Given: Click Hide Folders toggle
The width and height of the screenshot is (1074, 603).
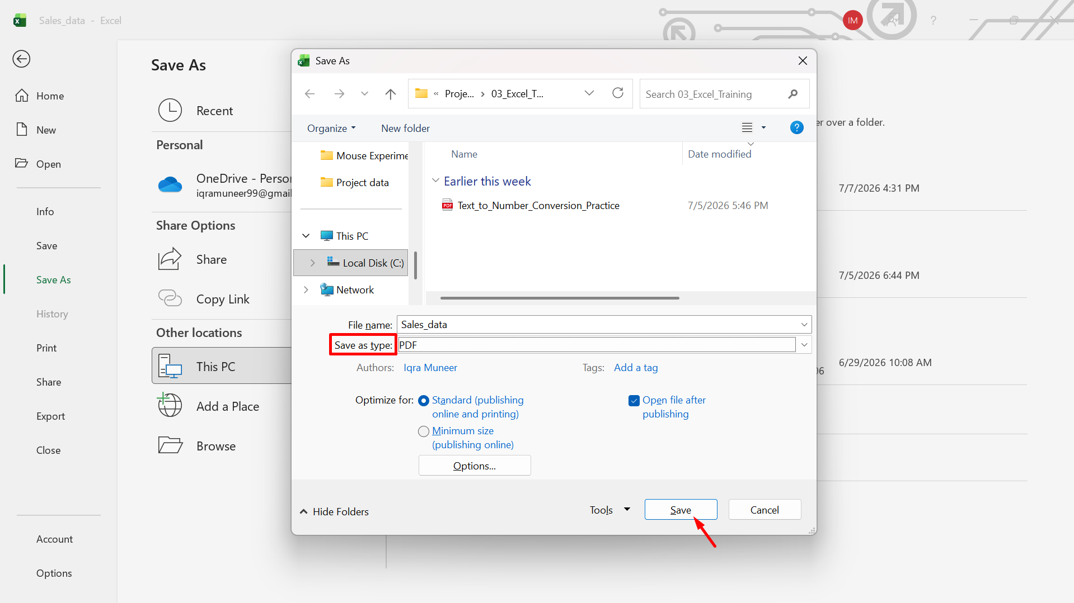Looking at the screenshot, I should [335, 511].
